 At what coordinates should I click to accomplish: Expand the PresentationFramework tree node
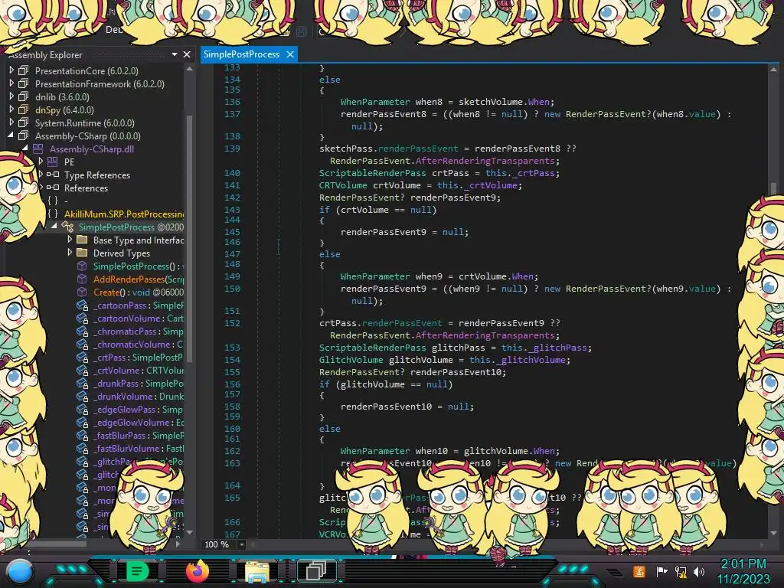tap(11, 83)
